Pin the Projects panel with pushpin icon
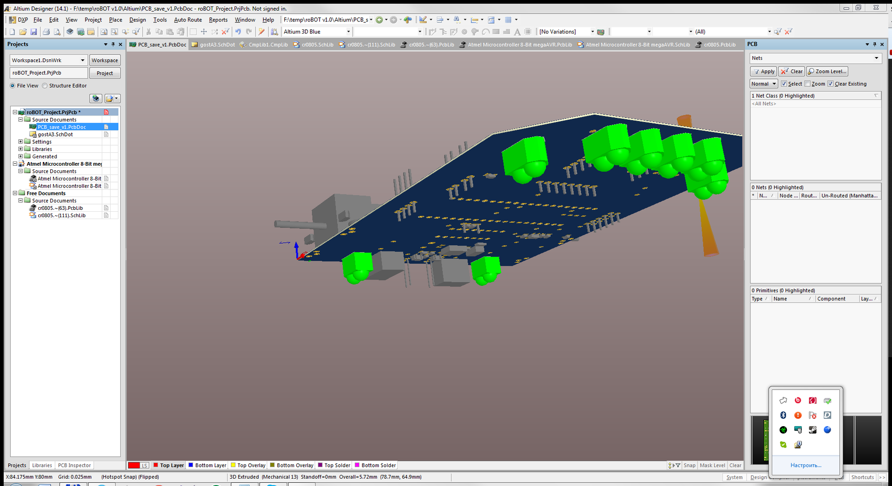This screenshot has height=486, width=892. click(113, 44)
